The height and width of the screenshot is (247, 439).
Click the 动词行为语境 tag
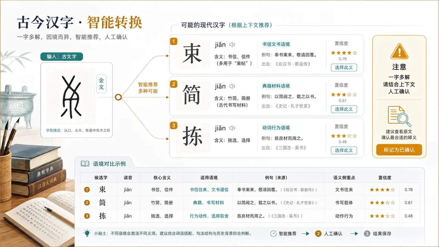point(276,128)
